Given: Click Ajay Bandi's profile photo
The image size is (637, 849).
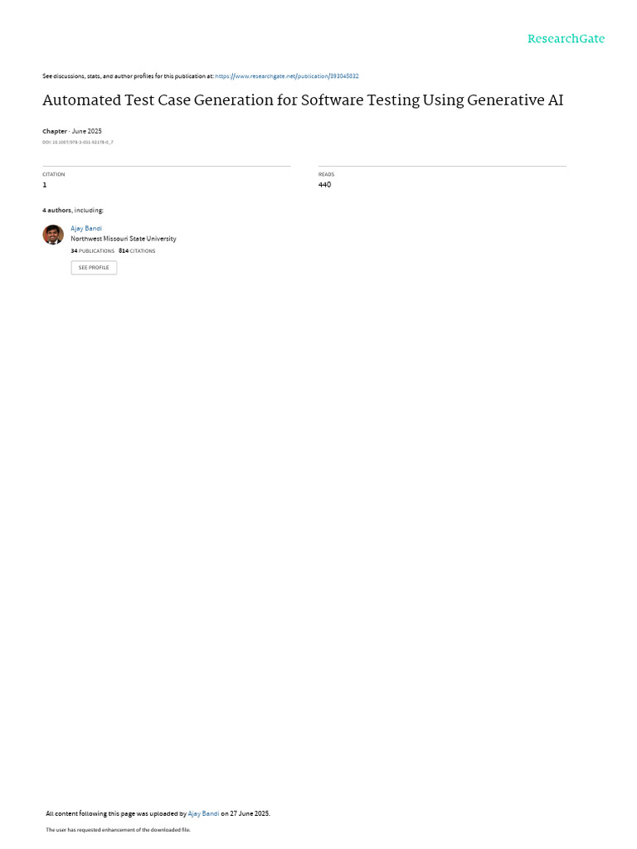Looking at the screenshot, I should (53, 235).
